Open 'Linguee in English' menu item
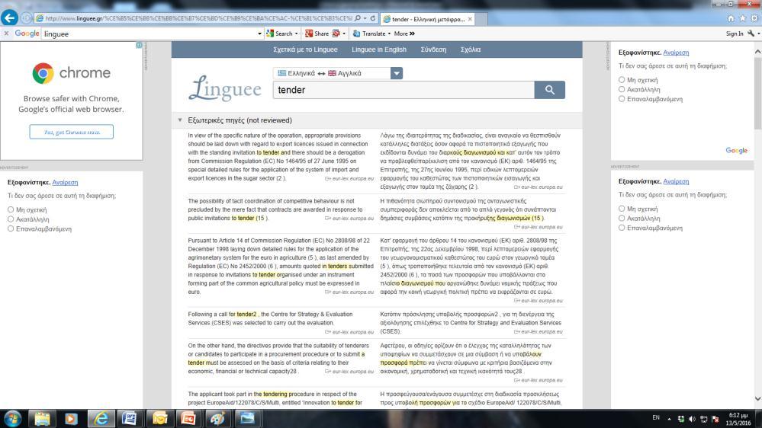Image resolution: width=762 pixels, height=428 pixels. (379, 50)
